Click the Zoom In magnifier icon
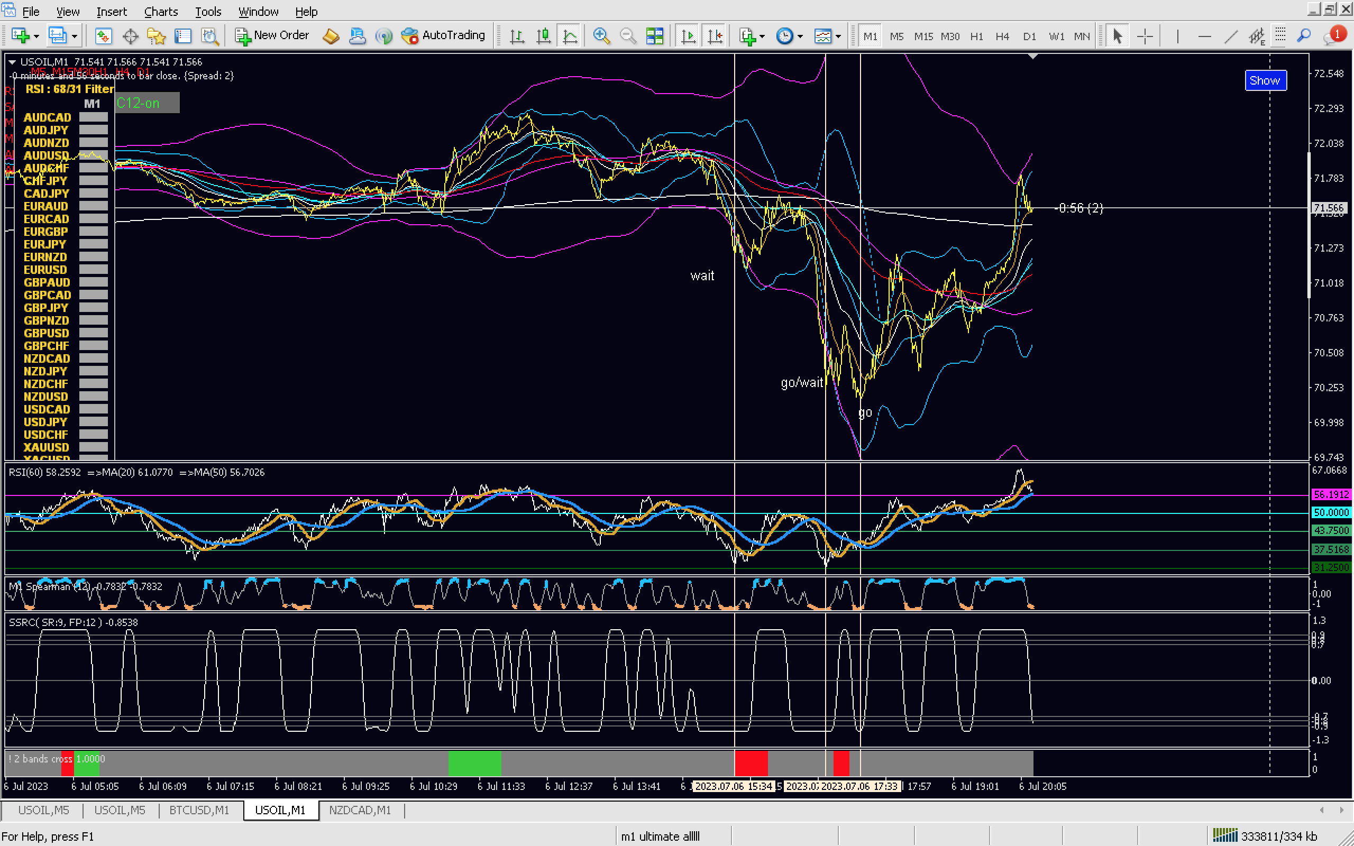Screen dimensions: 1354x846 click(x=601, y=36)
